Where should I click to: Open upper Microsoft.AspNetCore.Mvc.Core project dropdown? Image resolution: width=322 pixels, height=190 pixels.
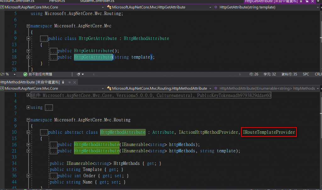pyautogui.click(x=103, y=7)
